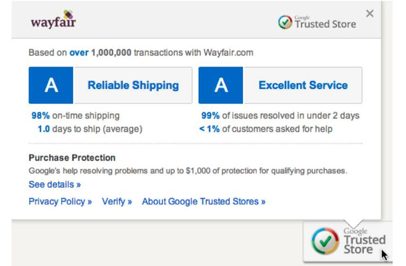Viewport: 406px width, 266px height.
Task: Click the over 1,000,000 transactions text
Action: pyautogui.click(x=141, y=53)
